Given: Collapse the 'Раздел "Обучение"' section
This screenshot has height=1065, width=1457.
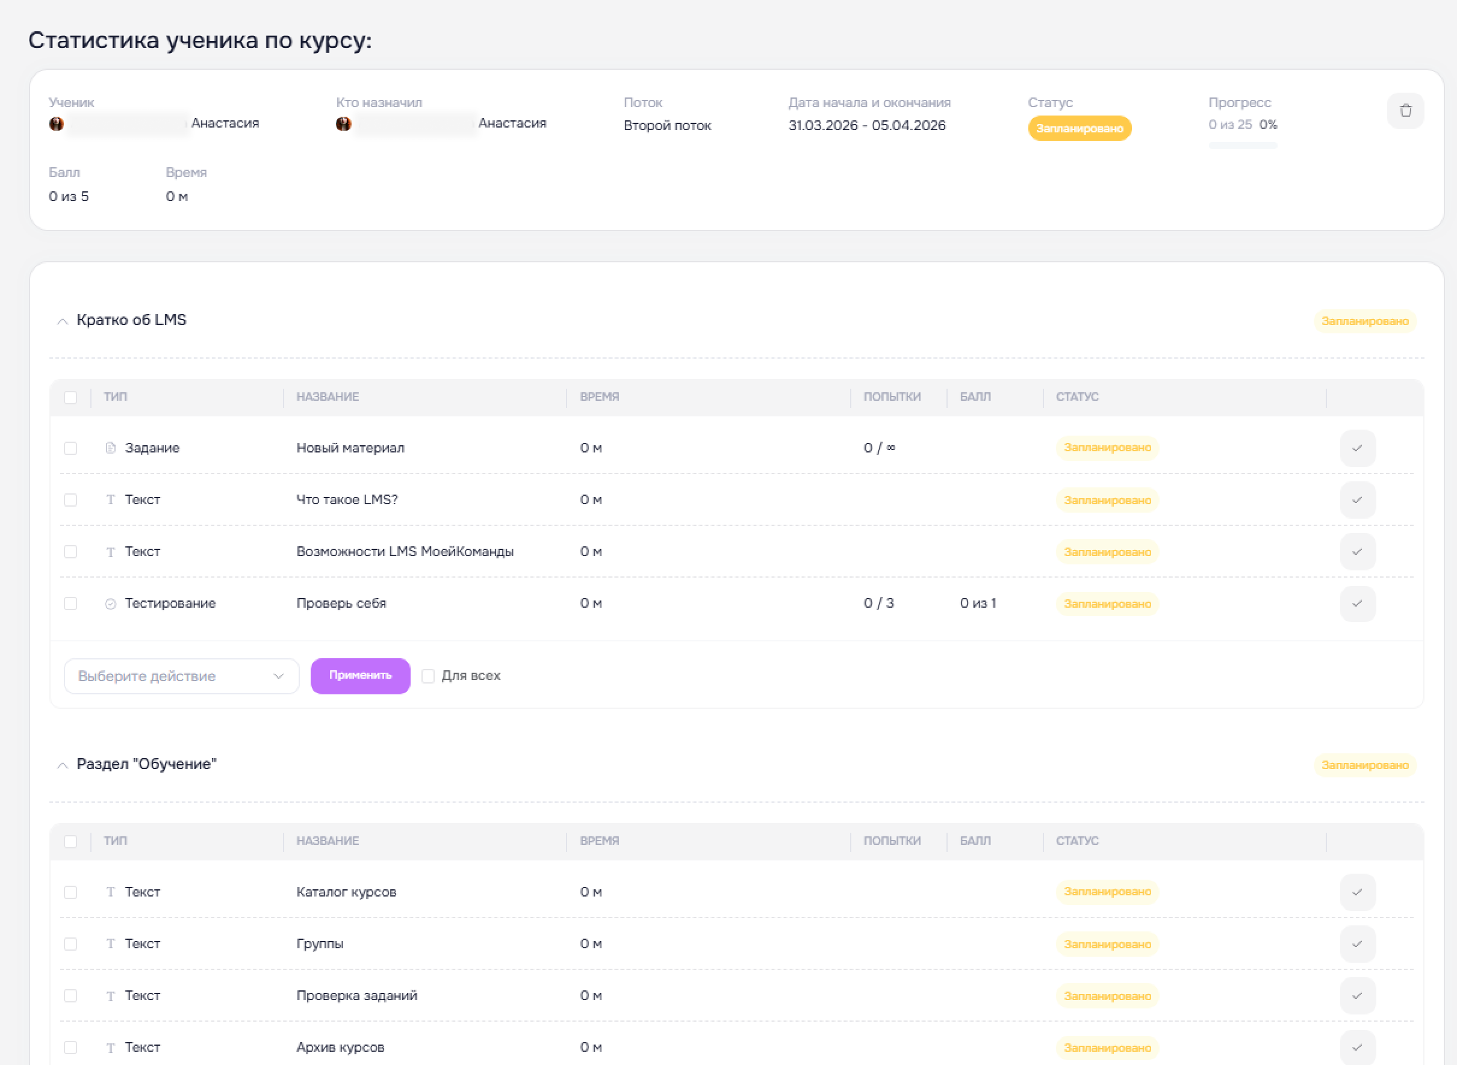Looking at the screenshot, I should click(x=62, y=765).
